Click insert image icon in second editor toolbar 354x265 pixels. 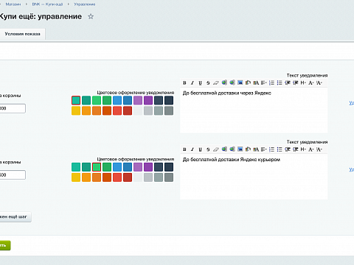[240, 149]
